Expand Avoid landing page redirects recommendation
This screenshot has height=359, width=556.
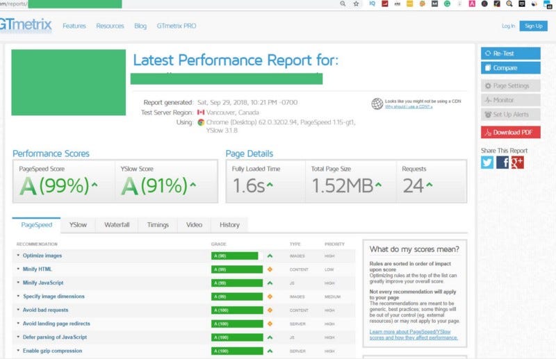tap(56, 324)
